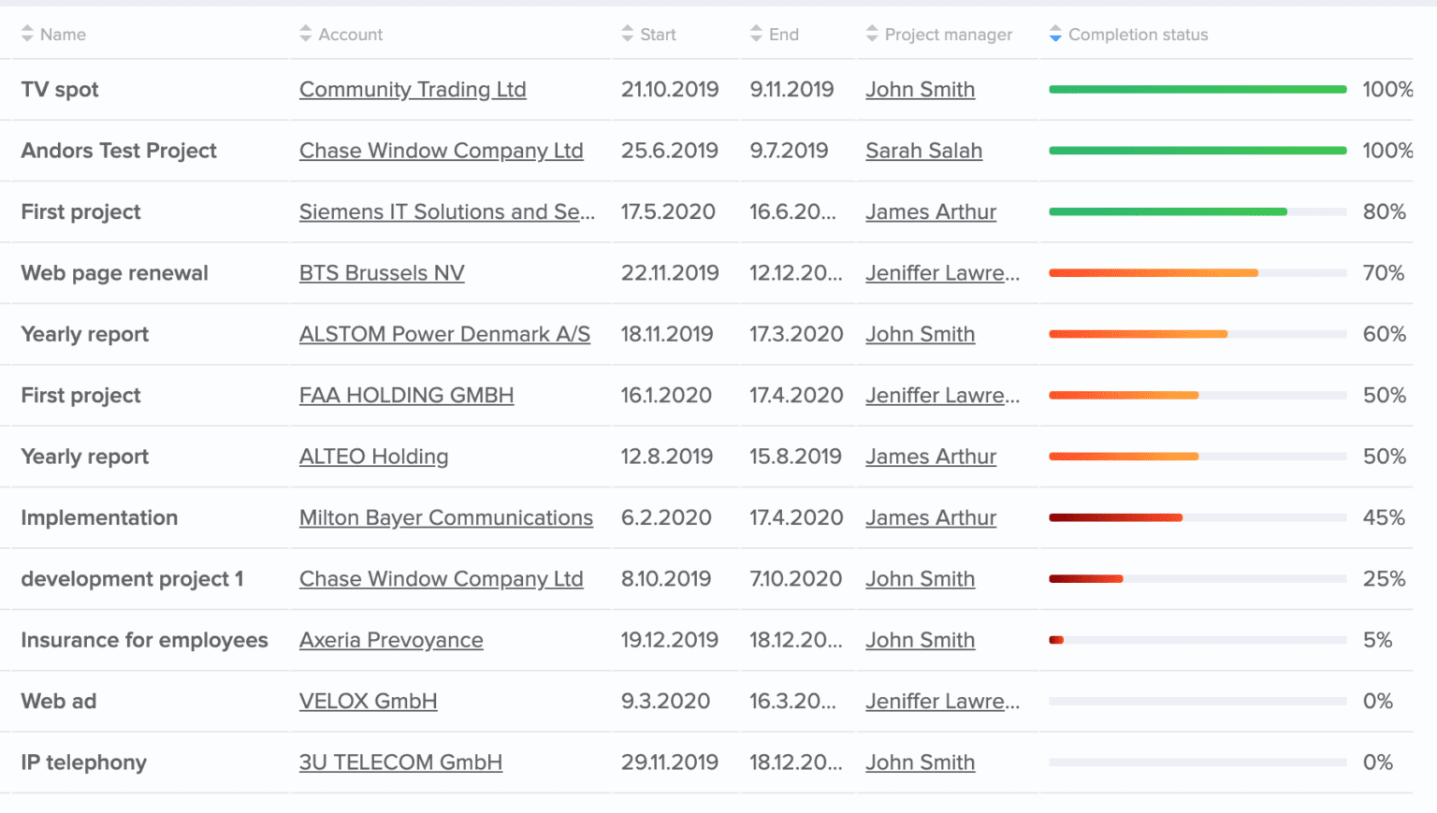The height and width of the screenshot is (813, 1437).
Task: Click blue sort arrow beside Completion status
Action: click(x=1055, y=35)
